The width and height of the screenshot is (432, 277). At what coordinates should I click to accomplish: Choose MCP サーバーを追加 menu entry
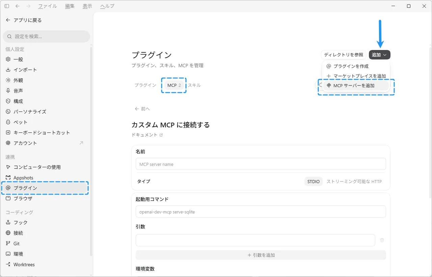(356, 85)
